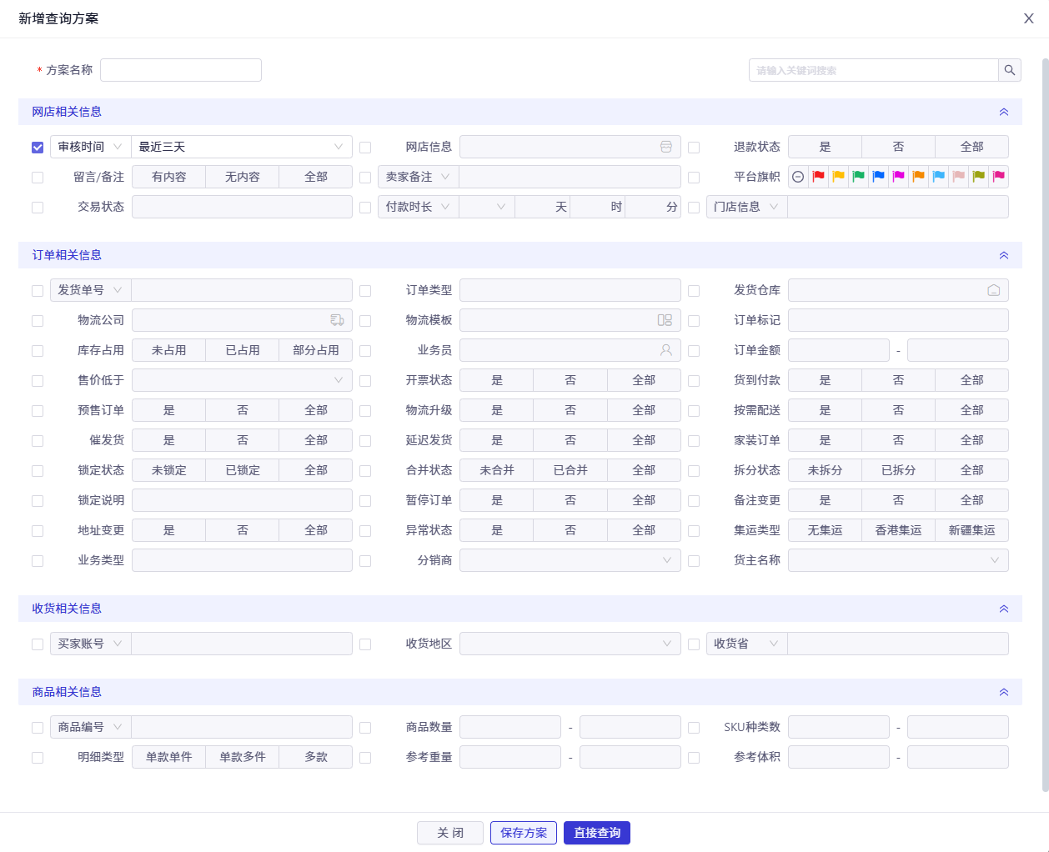The width and height of the screenshot is (1049, 852).
Task: Check the 订单类型 checkbox
Action: [365, 291]
